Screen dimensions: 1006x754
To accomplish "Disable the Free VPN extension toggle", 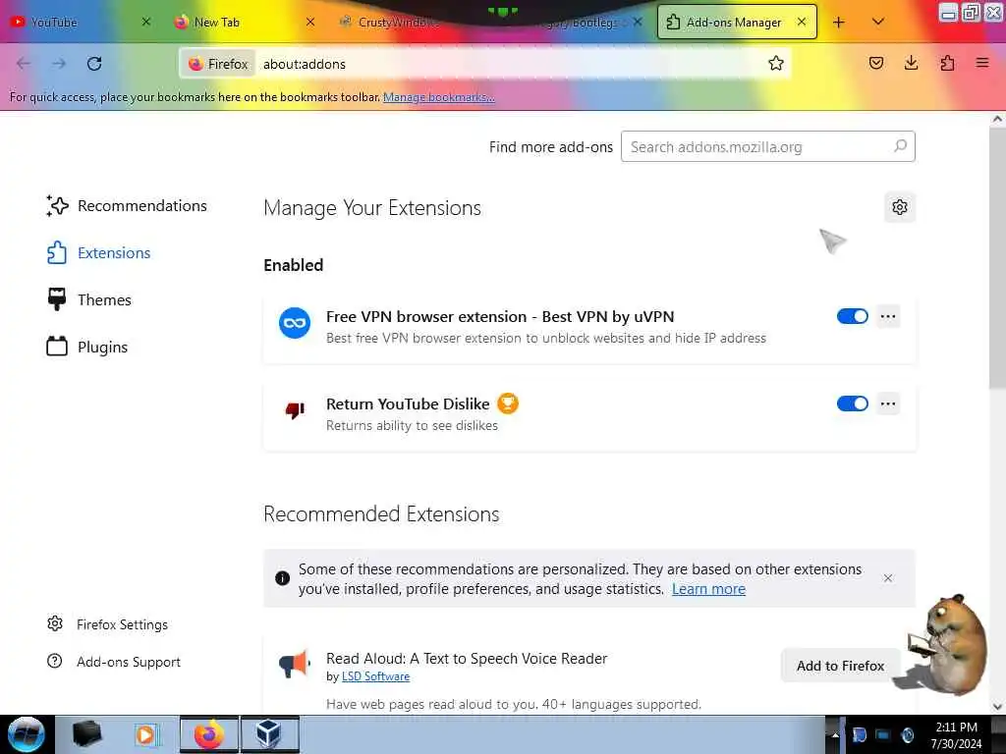I will click(x=852, y=316).
